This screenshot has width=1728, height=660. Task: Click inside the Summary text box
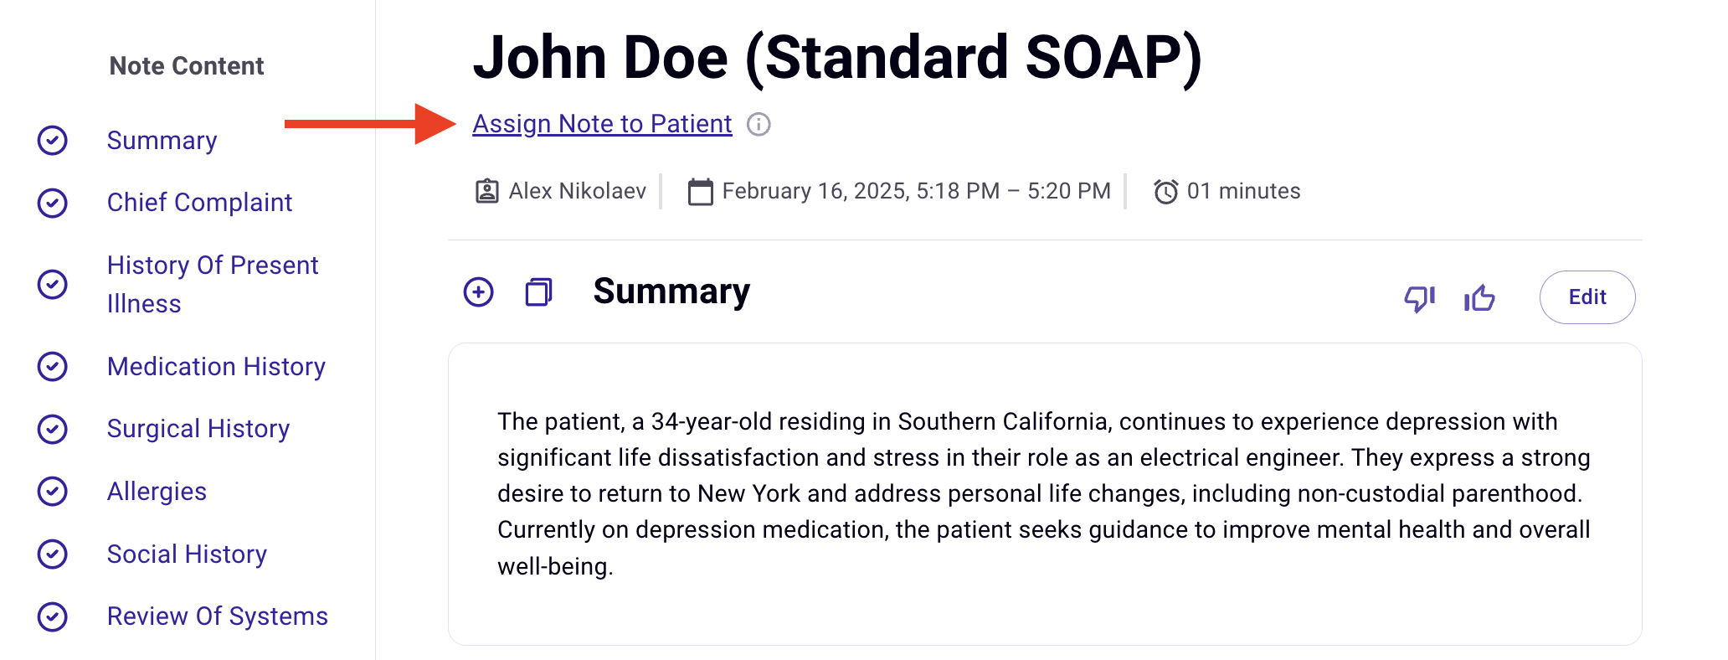tap(1045, 494)
